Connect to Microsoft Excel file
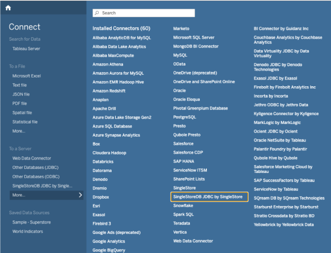The image size is (331, 253). (26, 76)
